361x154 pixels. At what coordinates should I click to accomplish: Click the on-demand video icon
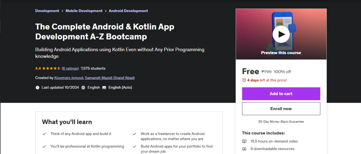point(244,141)
